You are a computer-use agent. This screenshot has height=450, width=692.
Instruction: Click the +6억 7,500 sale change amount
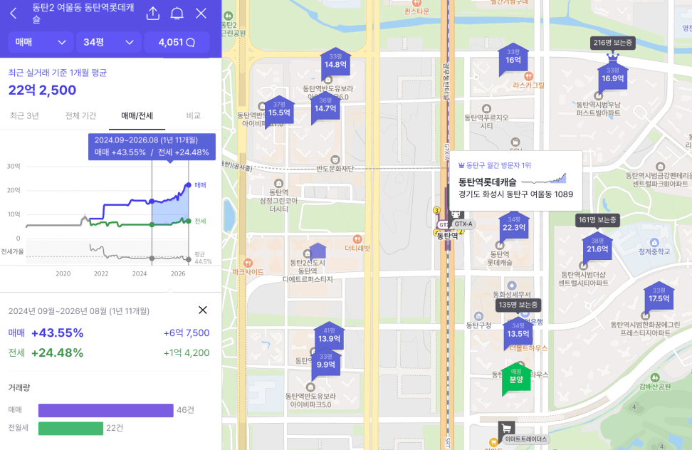tap(187, 333)
